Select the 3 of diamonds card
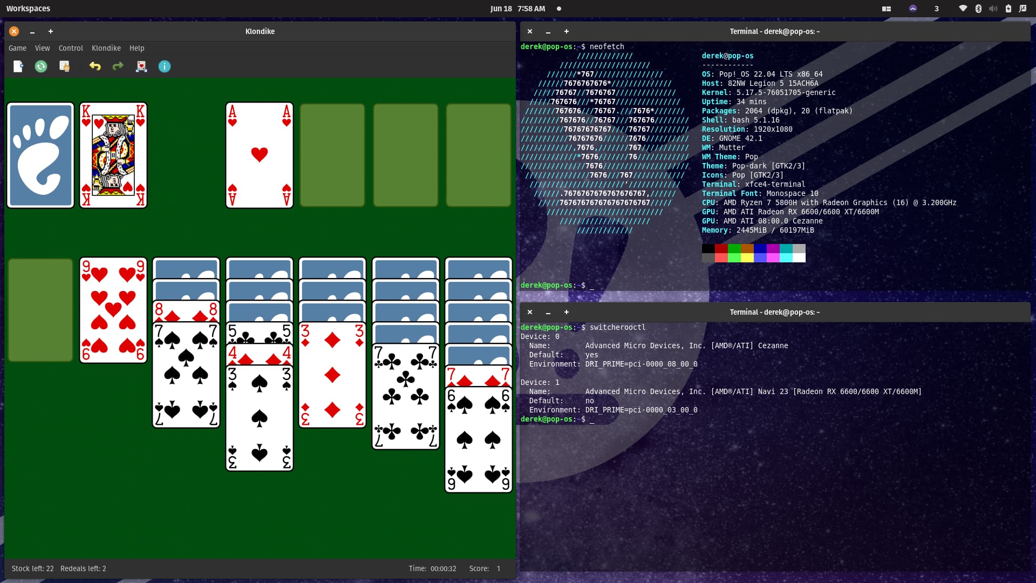The image size is (1036, 583). coord(332,375)
